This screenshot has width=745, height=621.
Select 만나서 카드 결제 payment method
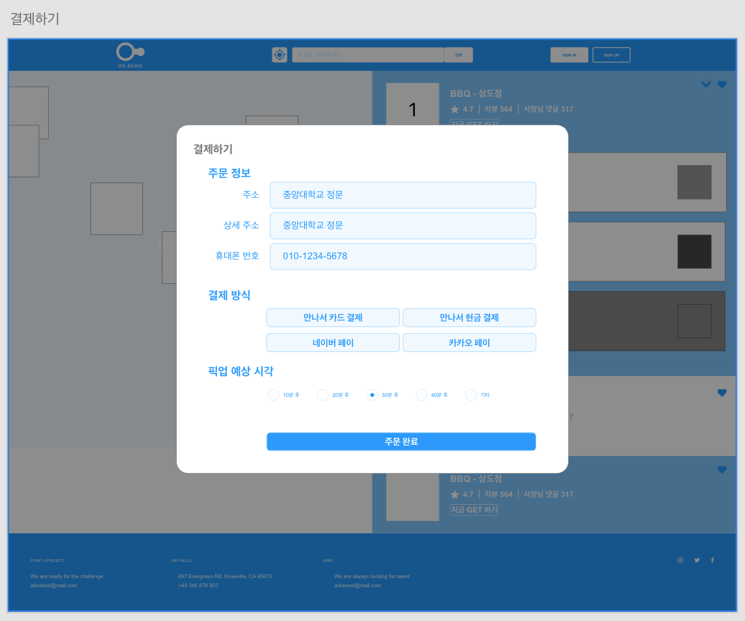333,317
